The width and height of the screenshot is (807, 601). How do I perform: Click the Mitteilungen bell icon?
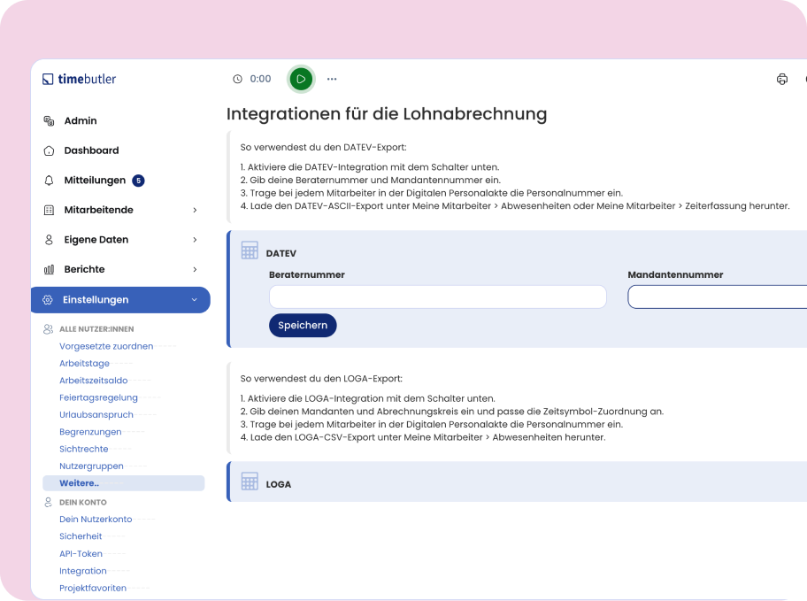click(x=49, y=181)
